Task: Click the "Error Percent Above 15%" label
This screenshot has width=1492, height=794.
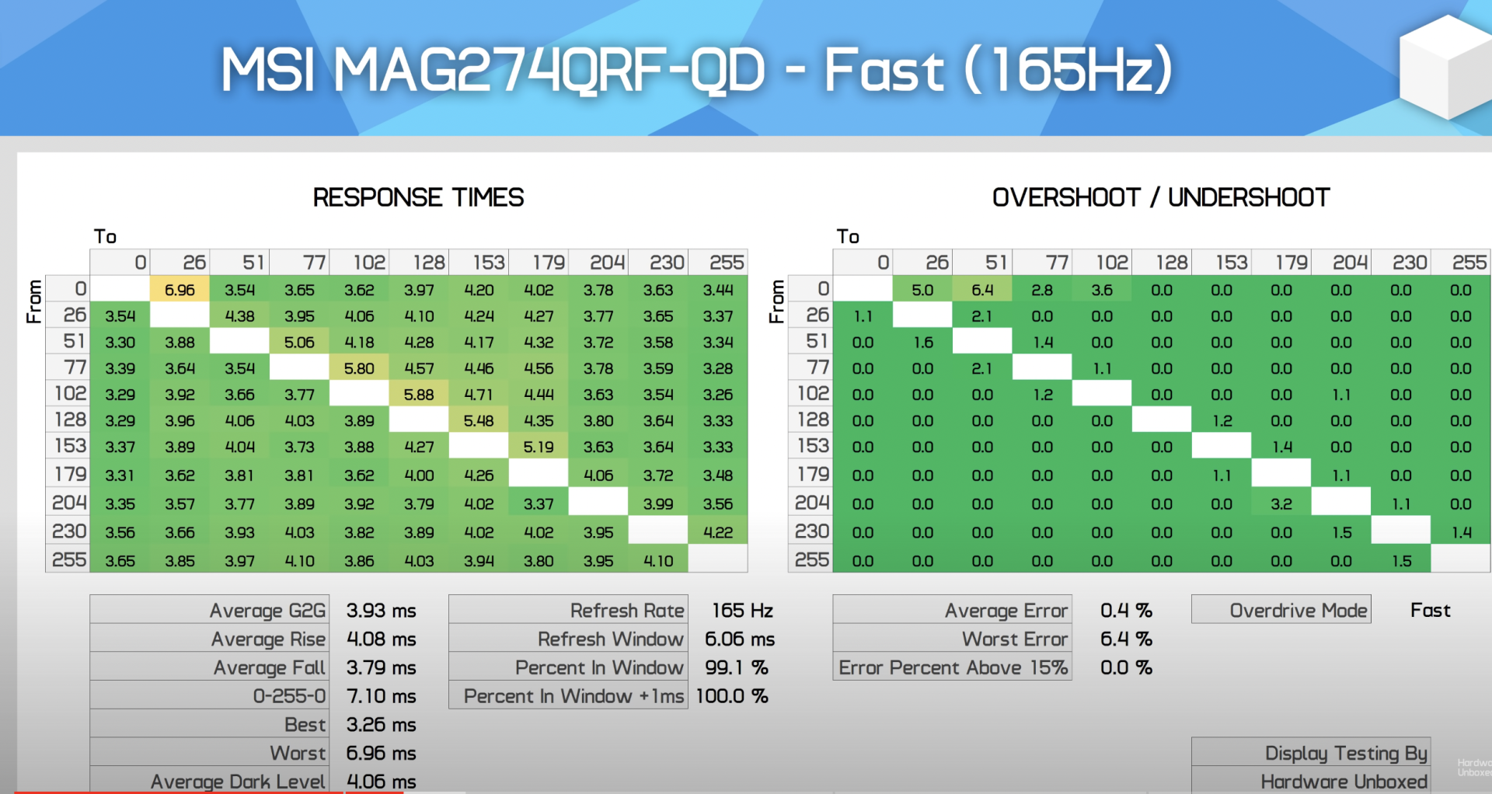Action: (953, 667)
